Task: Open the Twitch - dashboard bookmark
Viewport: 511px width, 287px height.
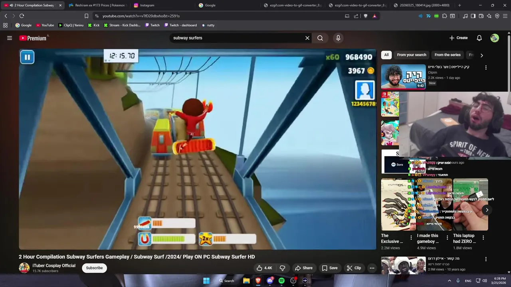Action: tap(180, 25)
